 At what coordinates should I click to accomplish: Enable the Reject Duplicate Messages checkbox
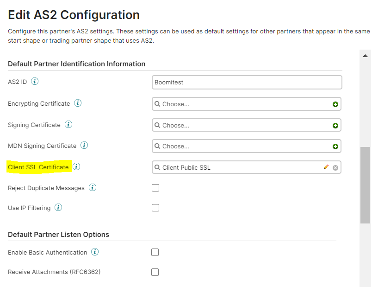[x=155, y=187]
